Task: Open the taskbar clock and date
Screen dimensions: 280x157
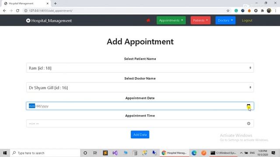Action: click(262, 153)
